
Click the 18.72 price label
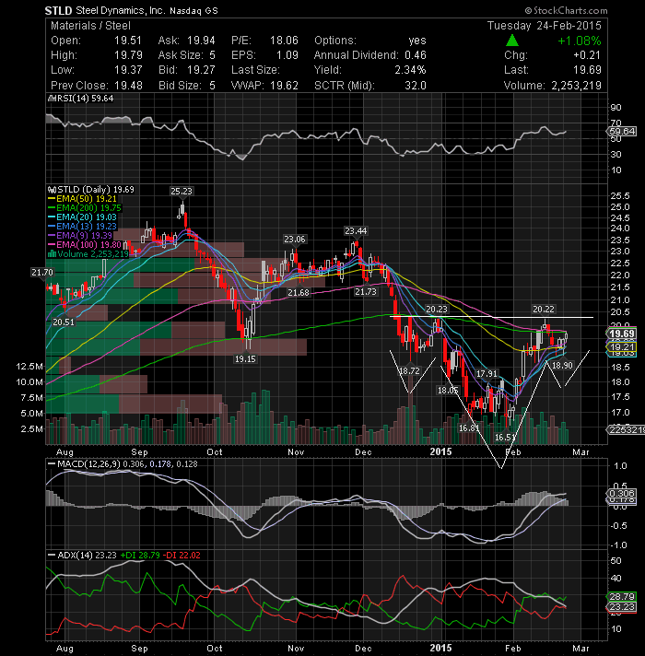(409, 370)
